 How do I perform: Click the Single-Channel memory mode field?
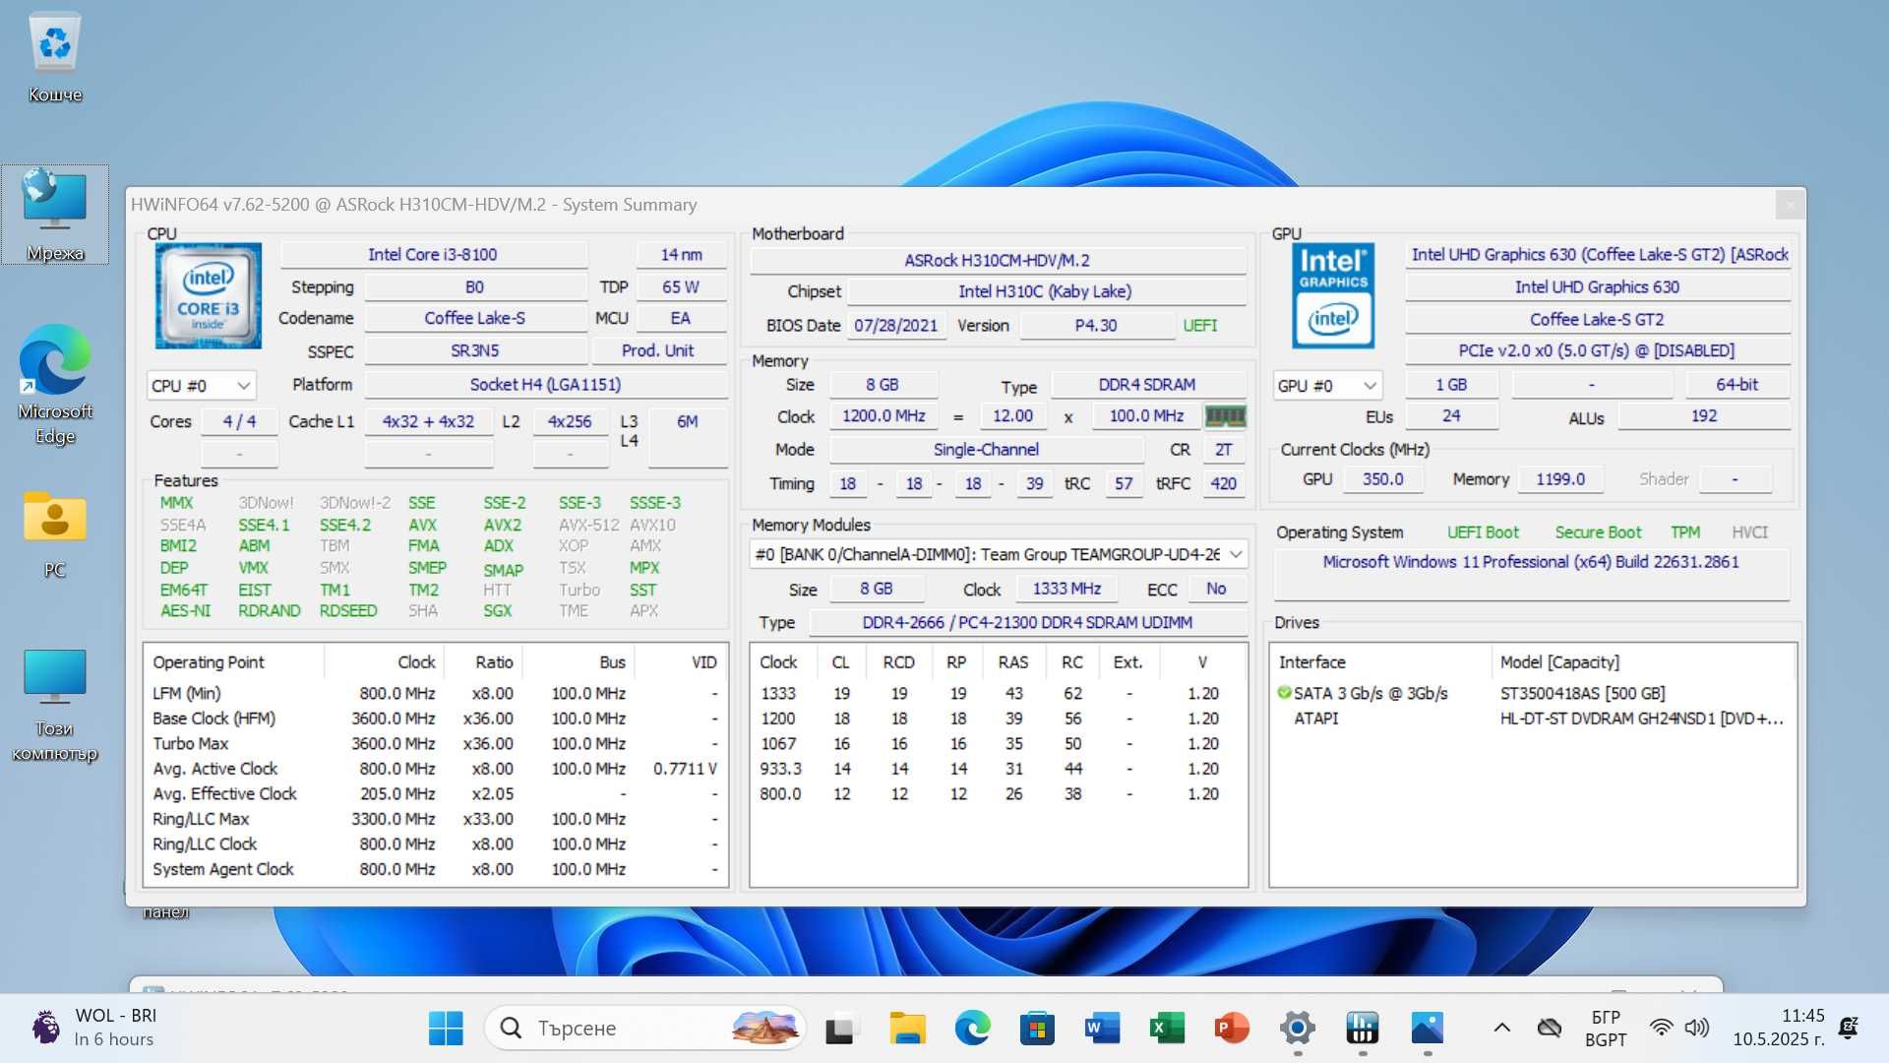986,450
